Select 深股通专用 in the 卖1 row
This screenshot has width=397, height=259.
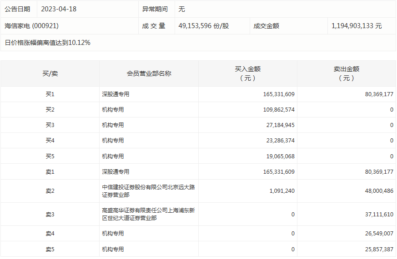116,172
